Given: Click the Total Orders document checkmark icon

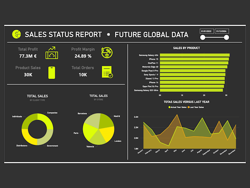Looking at the screenshot, I should (x=107, y=72).
